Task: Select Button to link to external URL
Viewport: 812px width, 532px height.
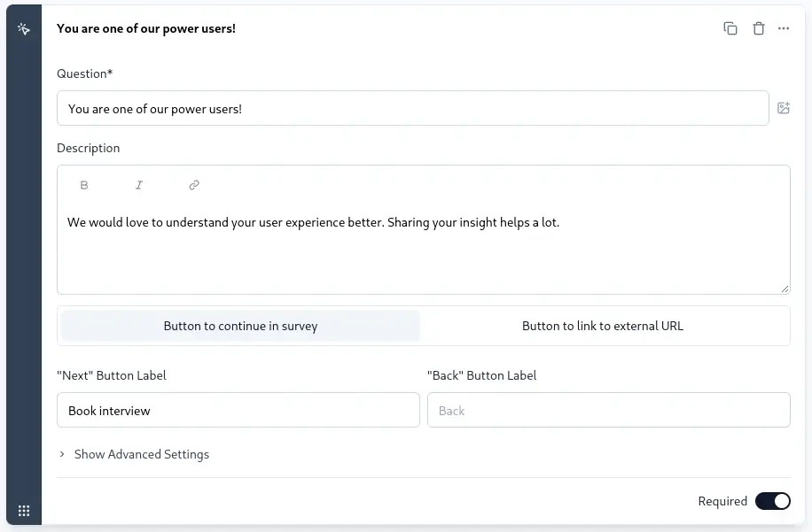Action: (x=603, y=326)
